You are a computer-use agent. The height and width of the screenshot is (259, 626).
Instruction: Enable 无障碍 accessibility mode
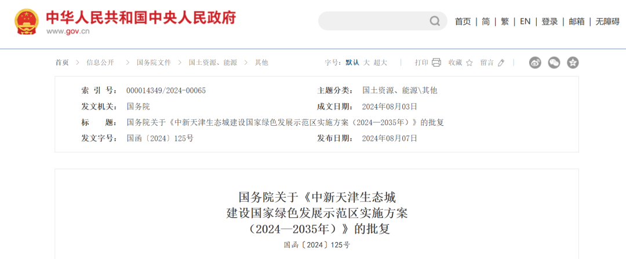[x=607, y=21]
